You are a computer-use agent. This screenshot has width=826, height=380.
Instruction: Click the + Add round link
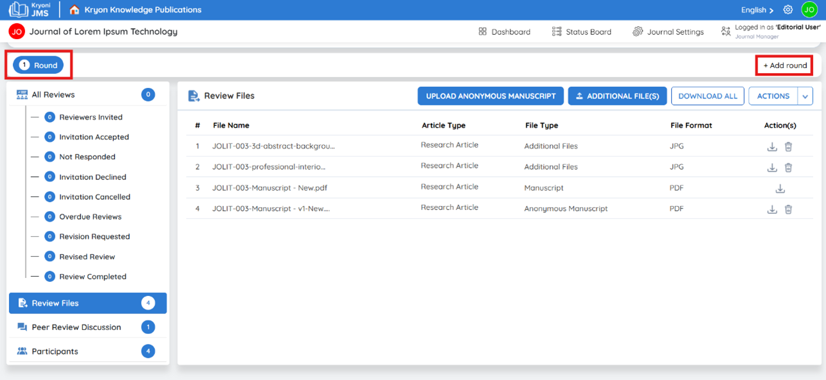click(x=785, y=65)
